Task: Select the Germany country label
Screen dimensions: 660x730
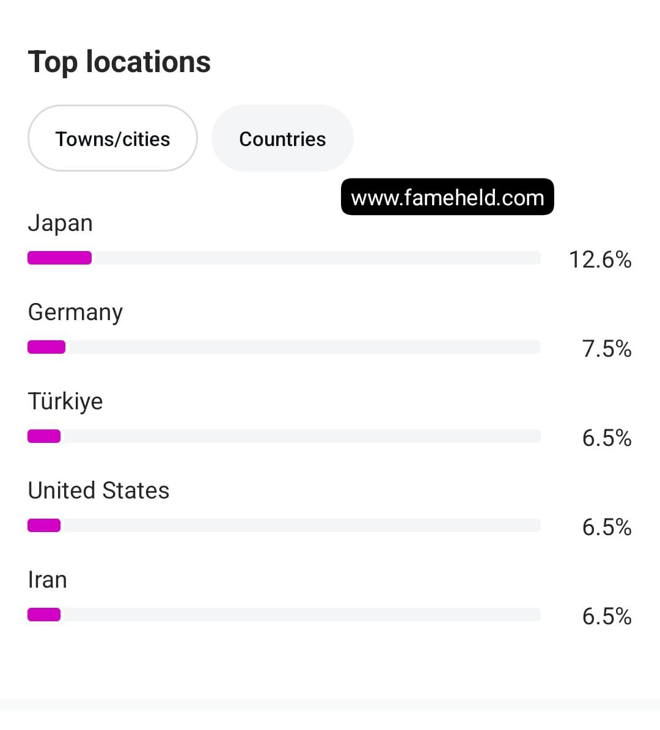Action: pyautogui.click(x=75, y=312)
